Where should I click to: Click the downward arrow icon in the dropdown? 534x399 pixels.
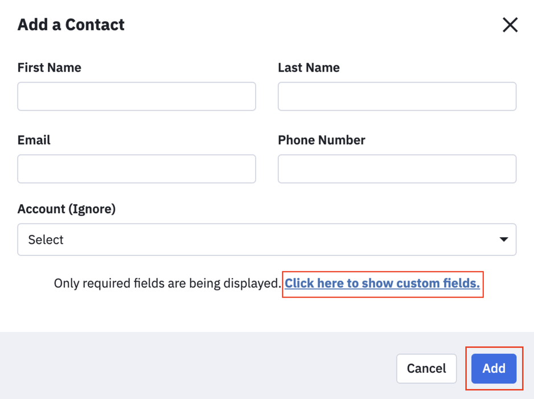pos(503,239)
